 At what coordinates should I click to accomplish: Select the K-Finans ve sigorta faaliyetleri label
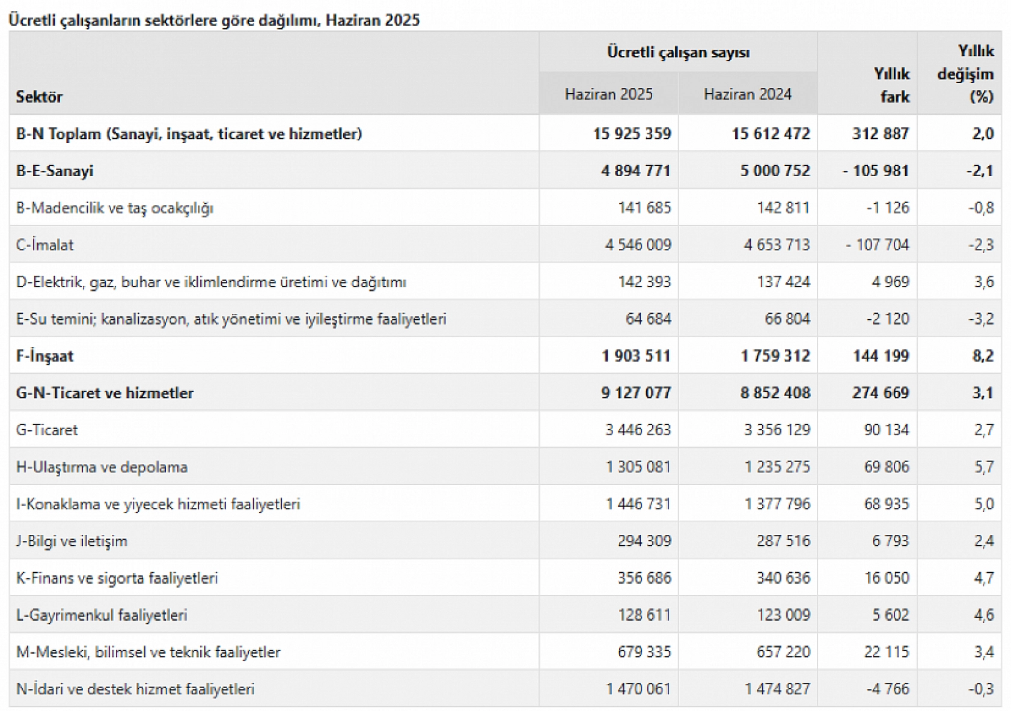click(117, 578)
